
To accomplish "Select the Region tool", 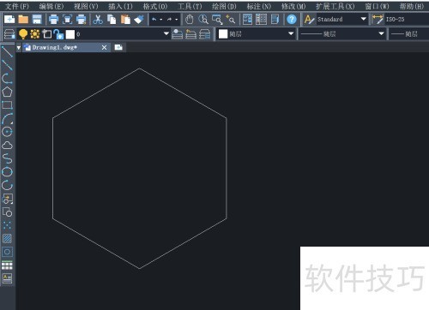I will point(7,252).
